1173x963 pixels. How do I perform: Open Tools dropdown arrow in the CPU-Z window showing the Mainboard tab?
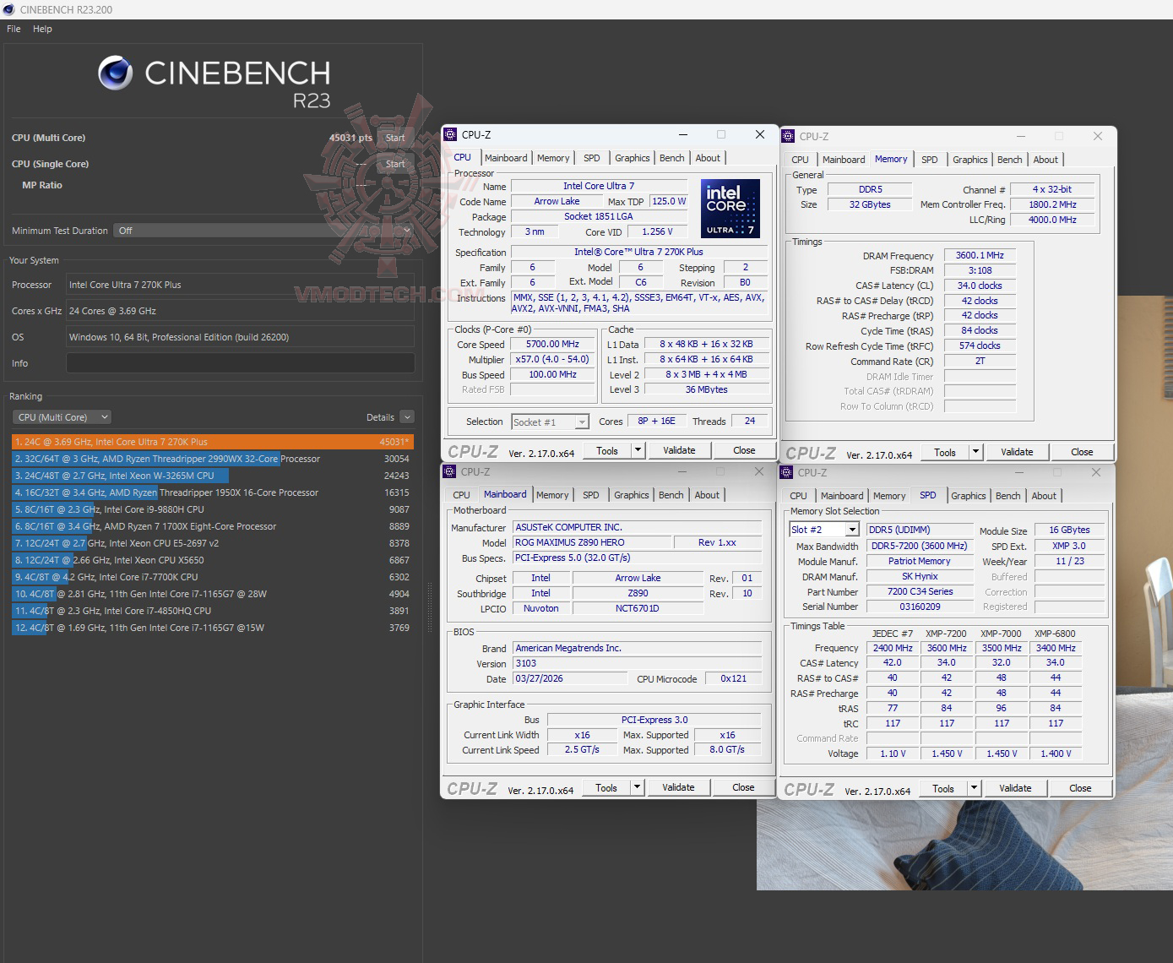point(638,788)
